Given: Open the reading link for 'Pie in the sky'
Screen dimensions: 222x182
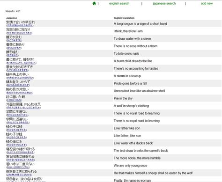Looking at the screenshot, I should (x=14, y=100).
